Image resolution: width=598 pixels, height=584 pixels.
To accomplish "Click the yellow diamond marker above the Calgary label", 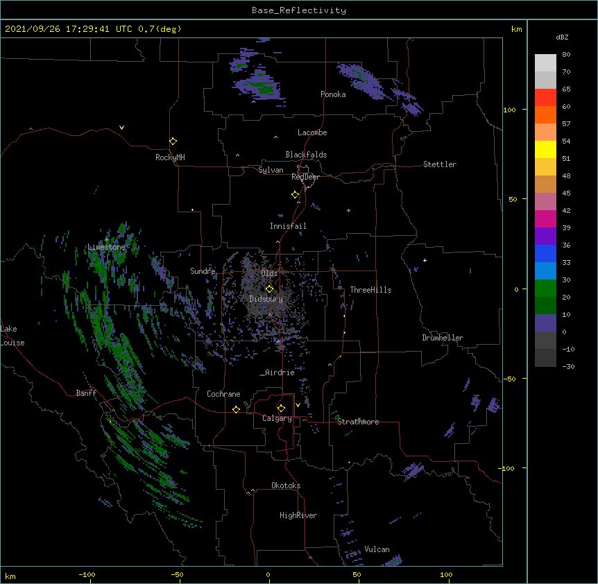I will (282, 409).
